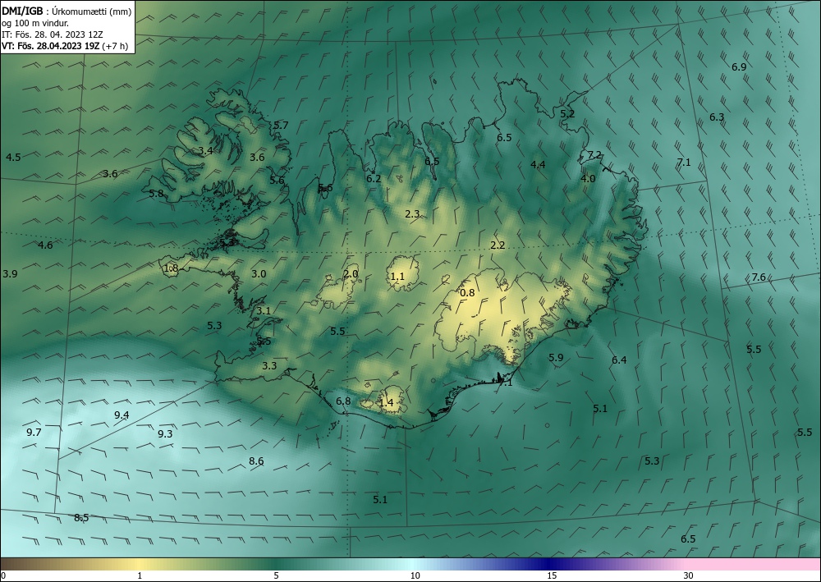Click the 9.7 value label
This screenshot has width=821, height=582.
[x=34, y=433]
